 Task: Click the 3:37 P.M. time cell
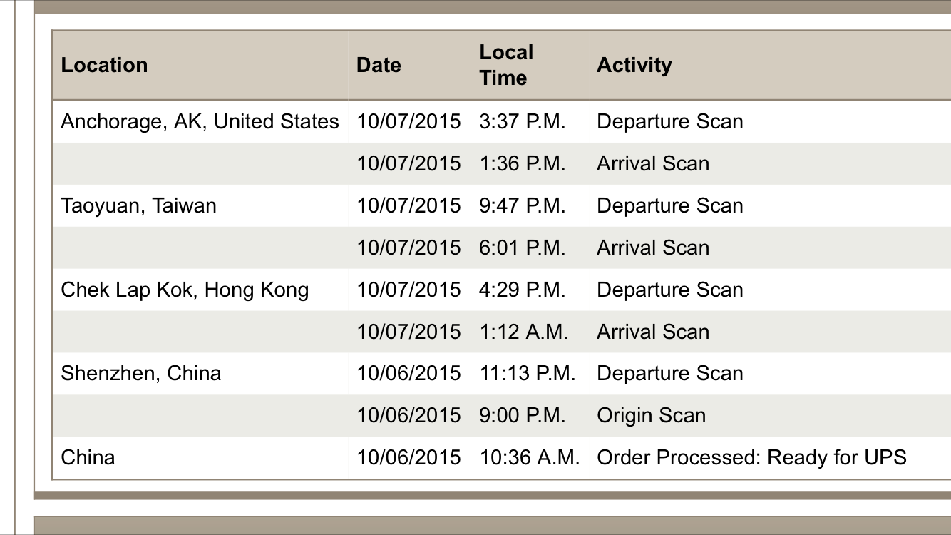523,121
